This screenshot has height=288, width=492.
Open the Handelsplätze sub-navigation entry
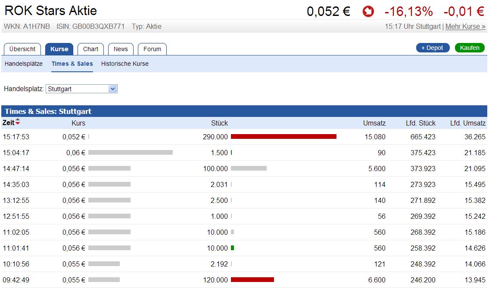coord(23,64)
